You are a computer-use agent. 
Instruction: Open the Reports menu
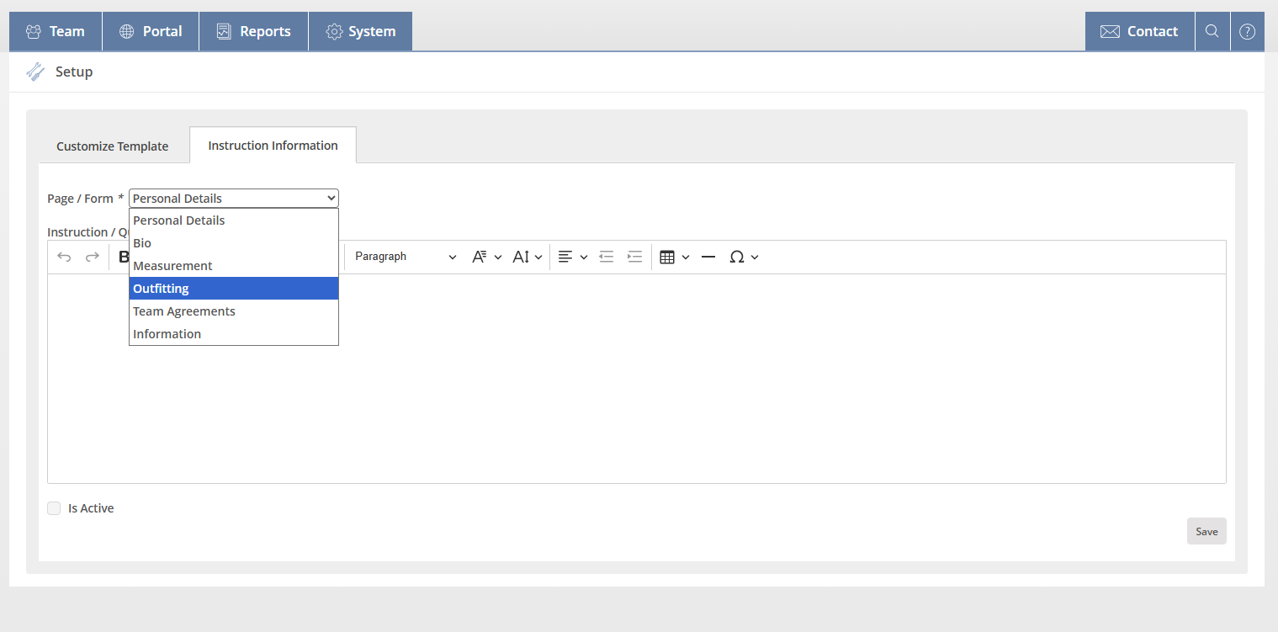[x=253, y=31]
